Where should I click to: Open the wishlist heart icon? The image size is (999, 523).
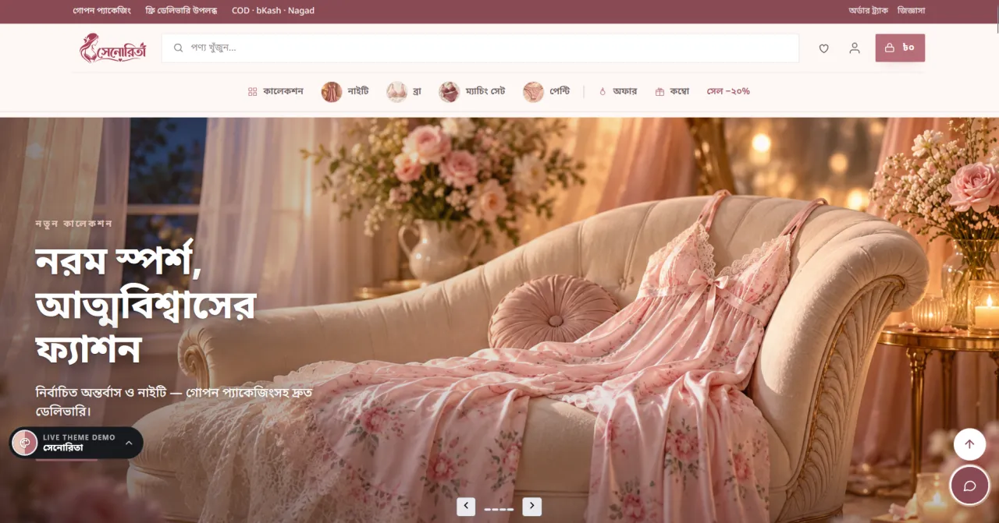coord(823,48)
